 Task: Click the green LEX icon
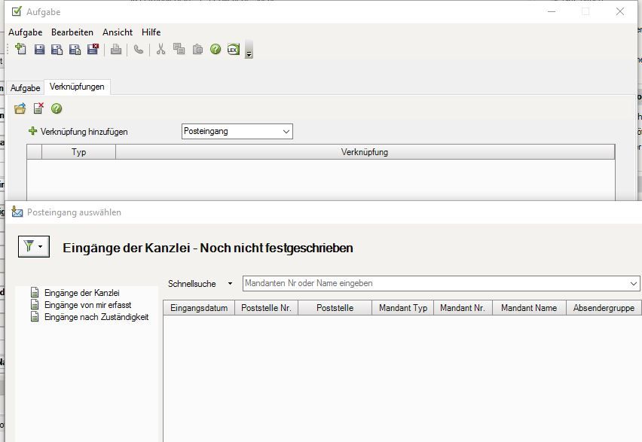tap(233, 50)
